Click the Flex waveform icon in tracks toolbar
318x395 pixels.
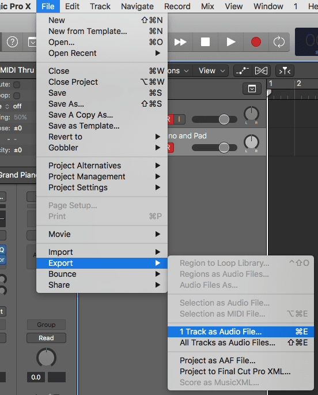[x=261, y=71]
